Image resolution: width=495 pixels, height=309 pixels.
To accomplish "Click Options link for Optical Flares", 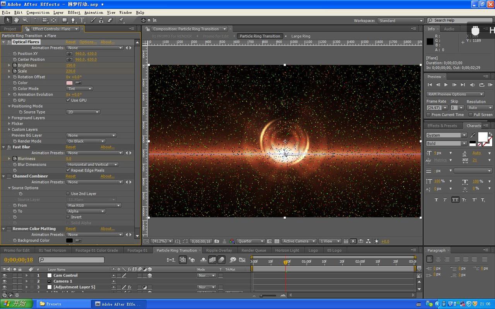I will (88, 42).
